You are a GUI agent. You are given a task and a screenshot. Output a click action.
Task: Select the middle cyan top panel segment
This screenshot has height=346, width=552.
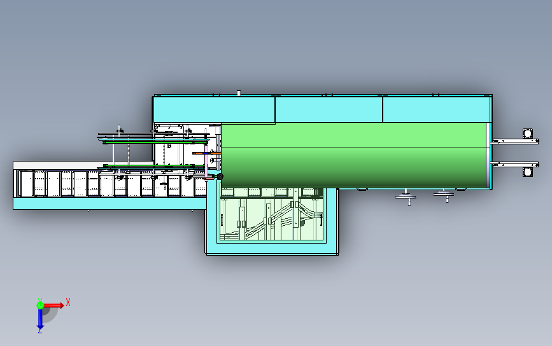pyautogui.click(x=329, y=109)
